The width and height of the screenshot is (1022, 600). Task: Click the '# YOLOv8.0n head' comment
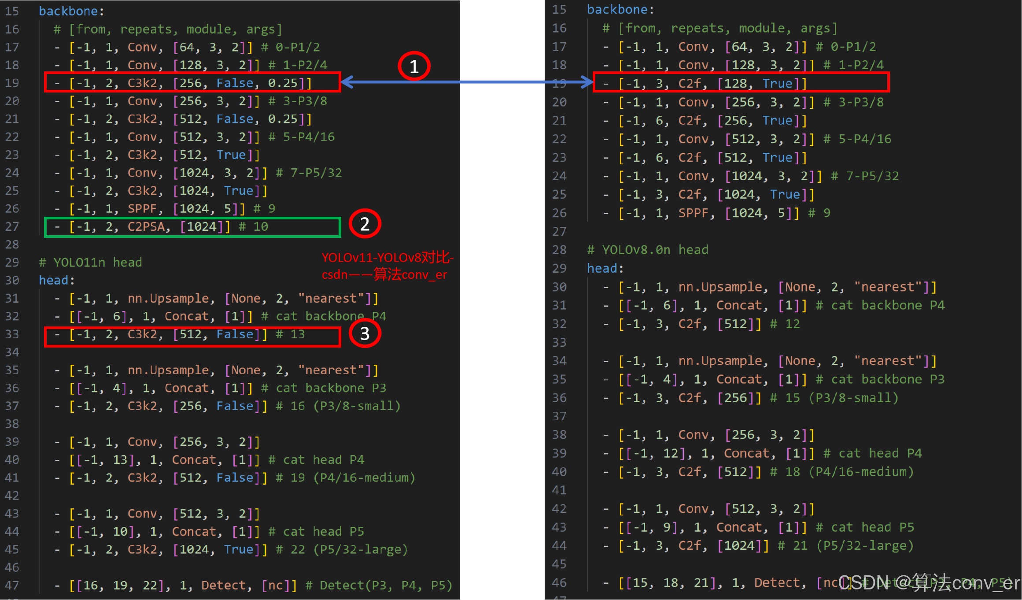647,250
